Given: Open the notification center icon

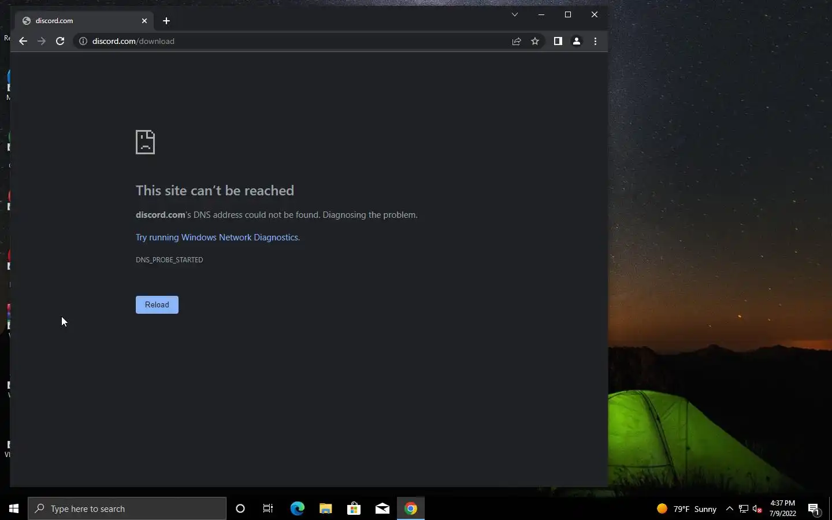Looking at the screenshot, I should click(x=814, y=509).
